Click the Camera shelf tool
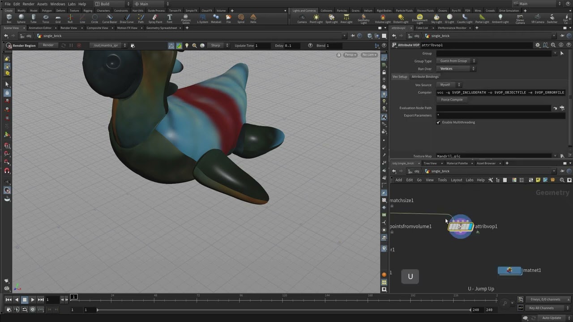 tap(302, 18)
